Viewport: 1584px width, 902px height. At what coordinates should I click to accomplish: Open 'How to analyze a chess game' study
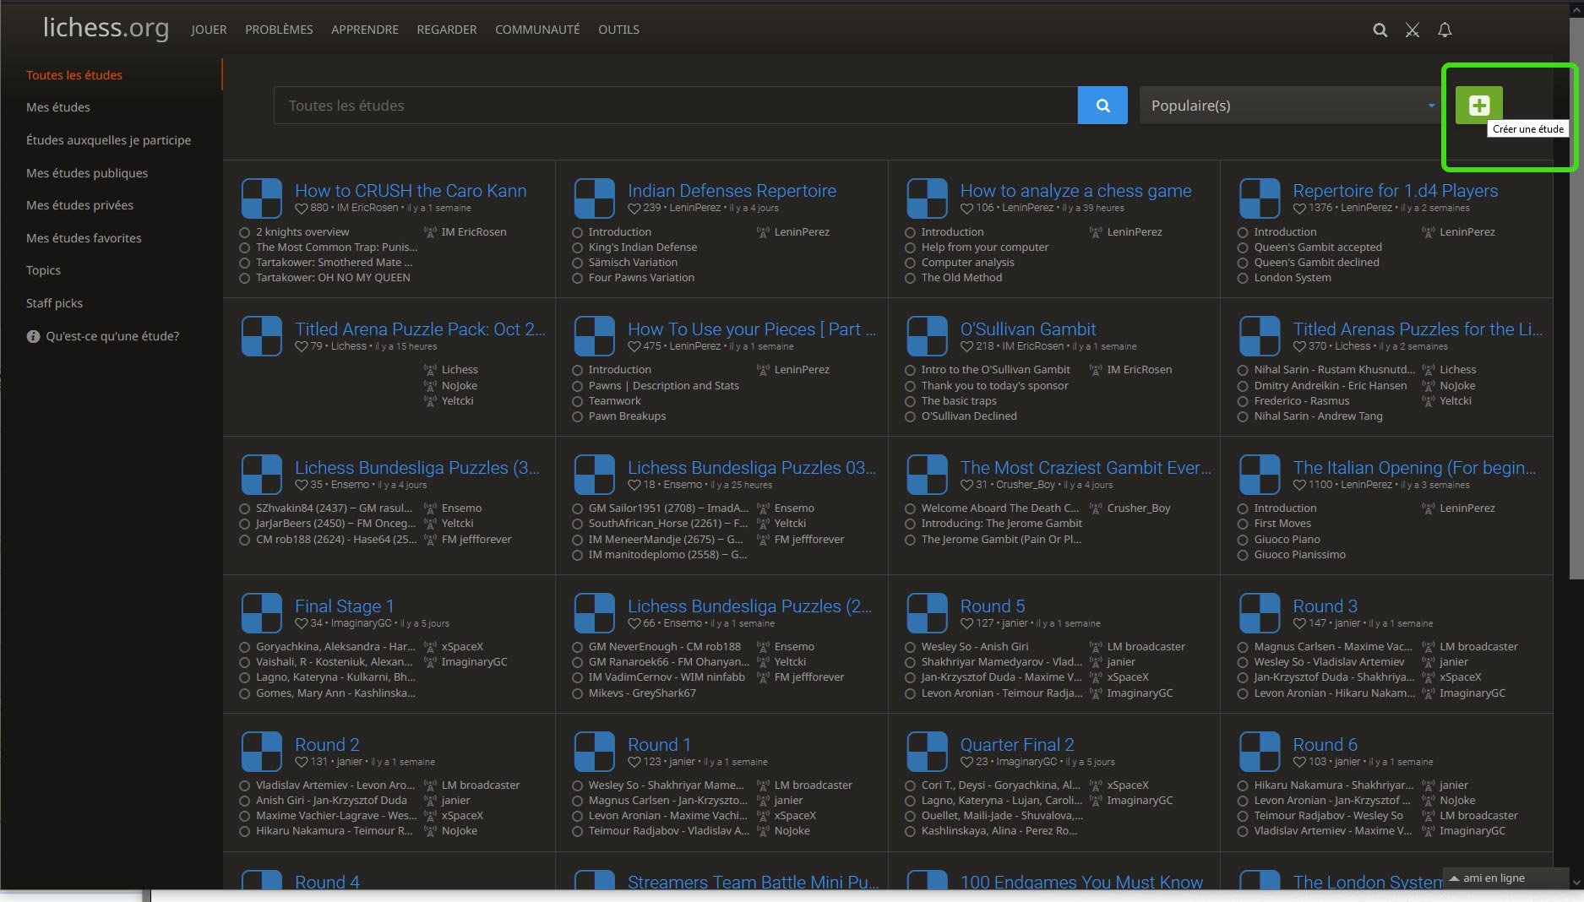point(1075,191)
